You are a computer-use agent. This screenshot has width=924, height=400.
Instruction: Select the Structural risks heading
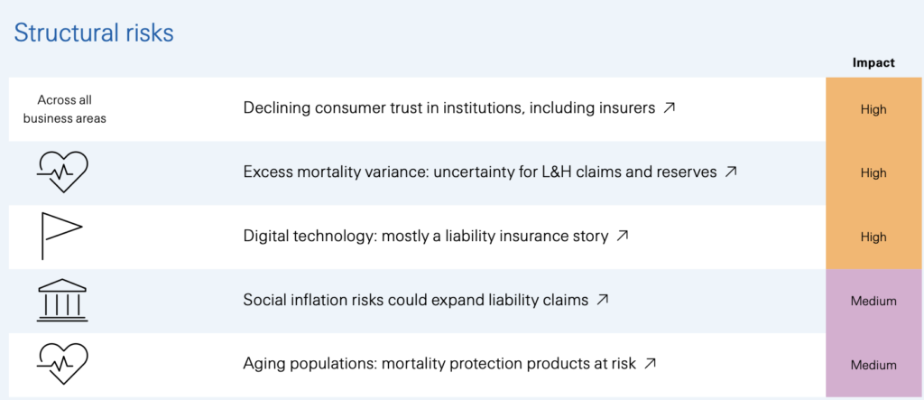[94, 33]
